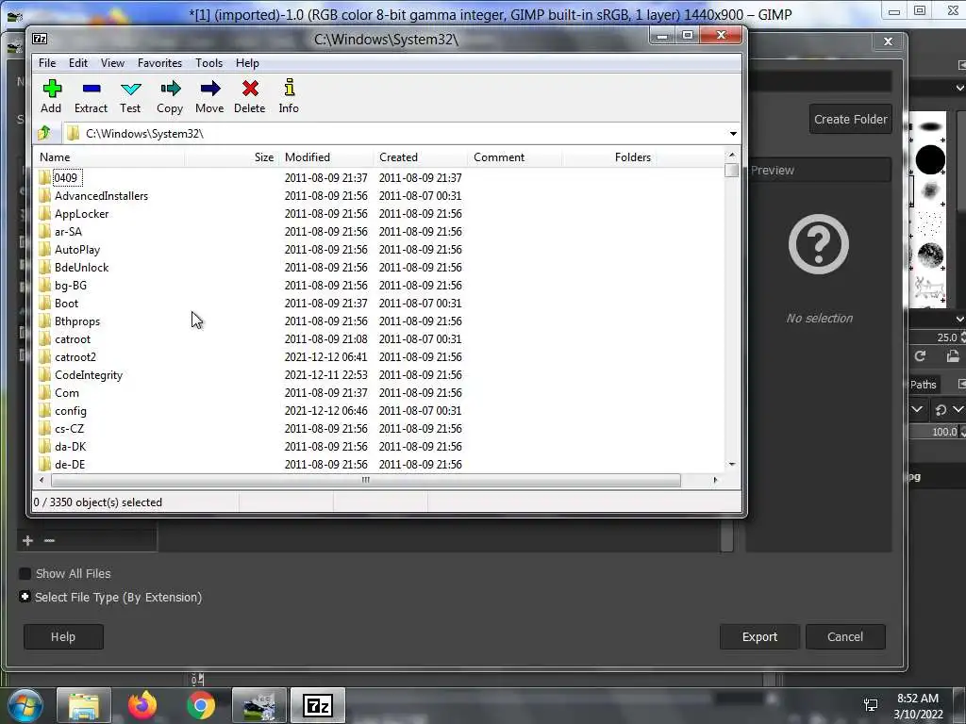This screenshot has height=724, width=966.
Task: Switch to GIMP in the taskbar
Action: coord(259,705)
